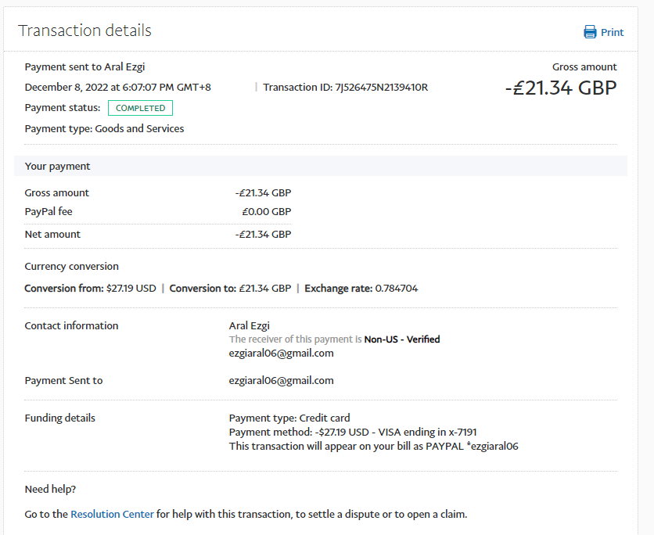Click the COMPLETED payment status badge
Viewport: 654px width, 535px height.
tap(140, 108)
